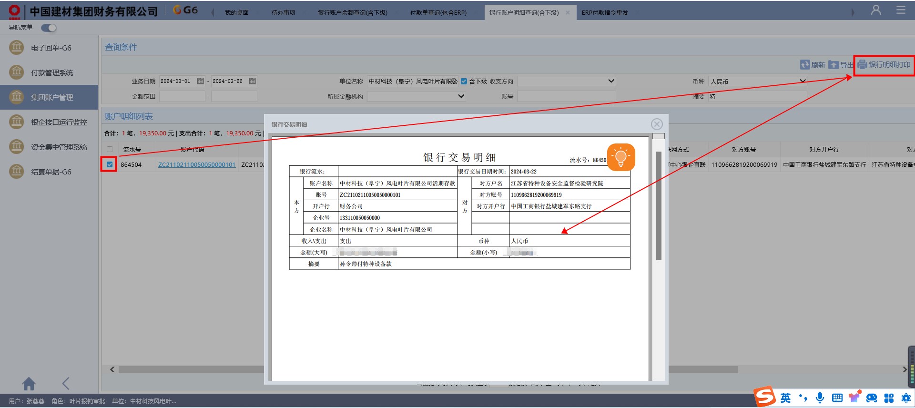The height and width of the screenshot is (408, 915).
Task: Switch to 银行账户余额查询(含下级) tab
Action: (x=353, y=12)
